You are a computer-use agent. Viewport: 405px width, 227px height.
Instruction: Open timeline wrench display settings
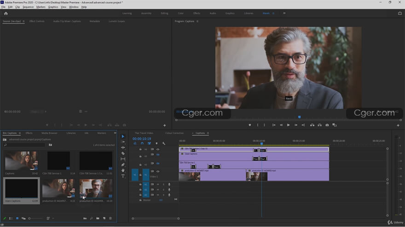tap(163, 144)
